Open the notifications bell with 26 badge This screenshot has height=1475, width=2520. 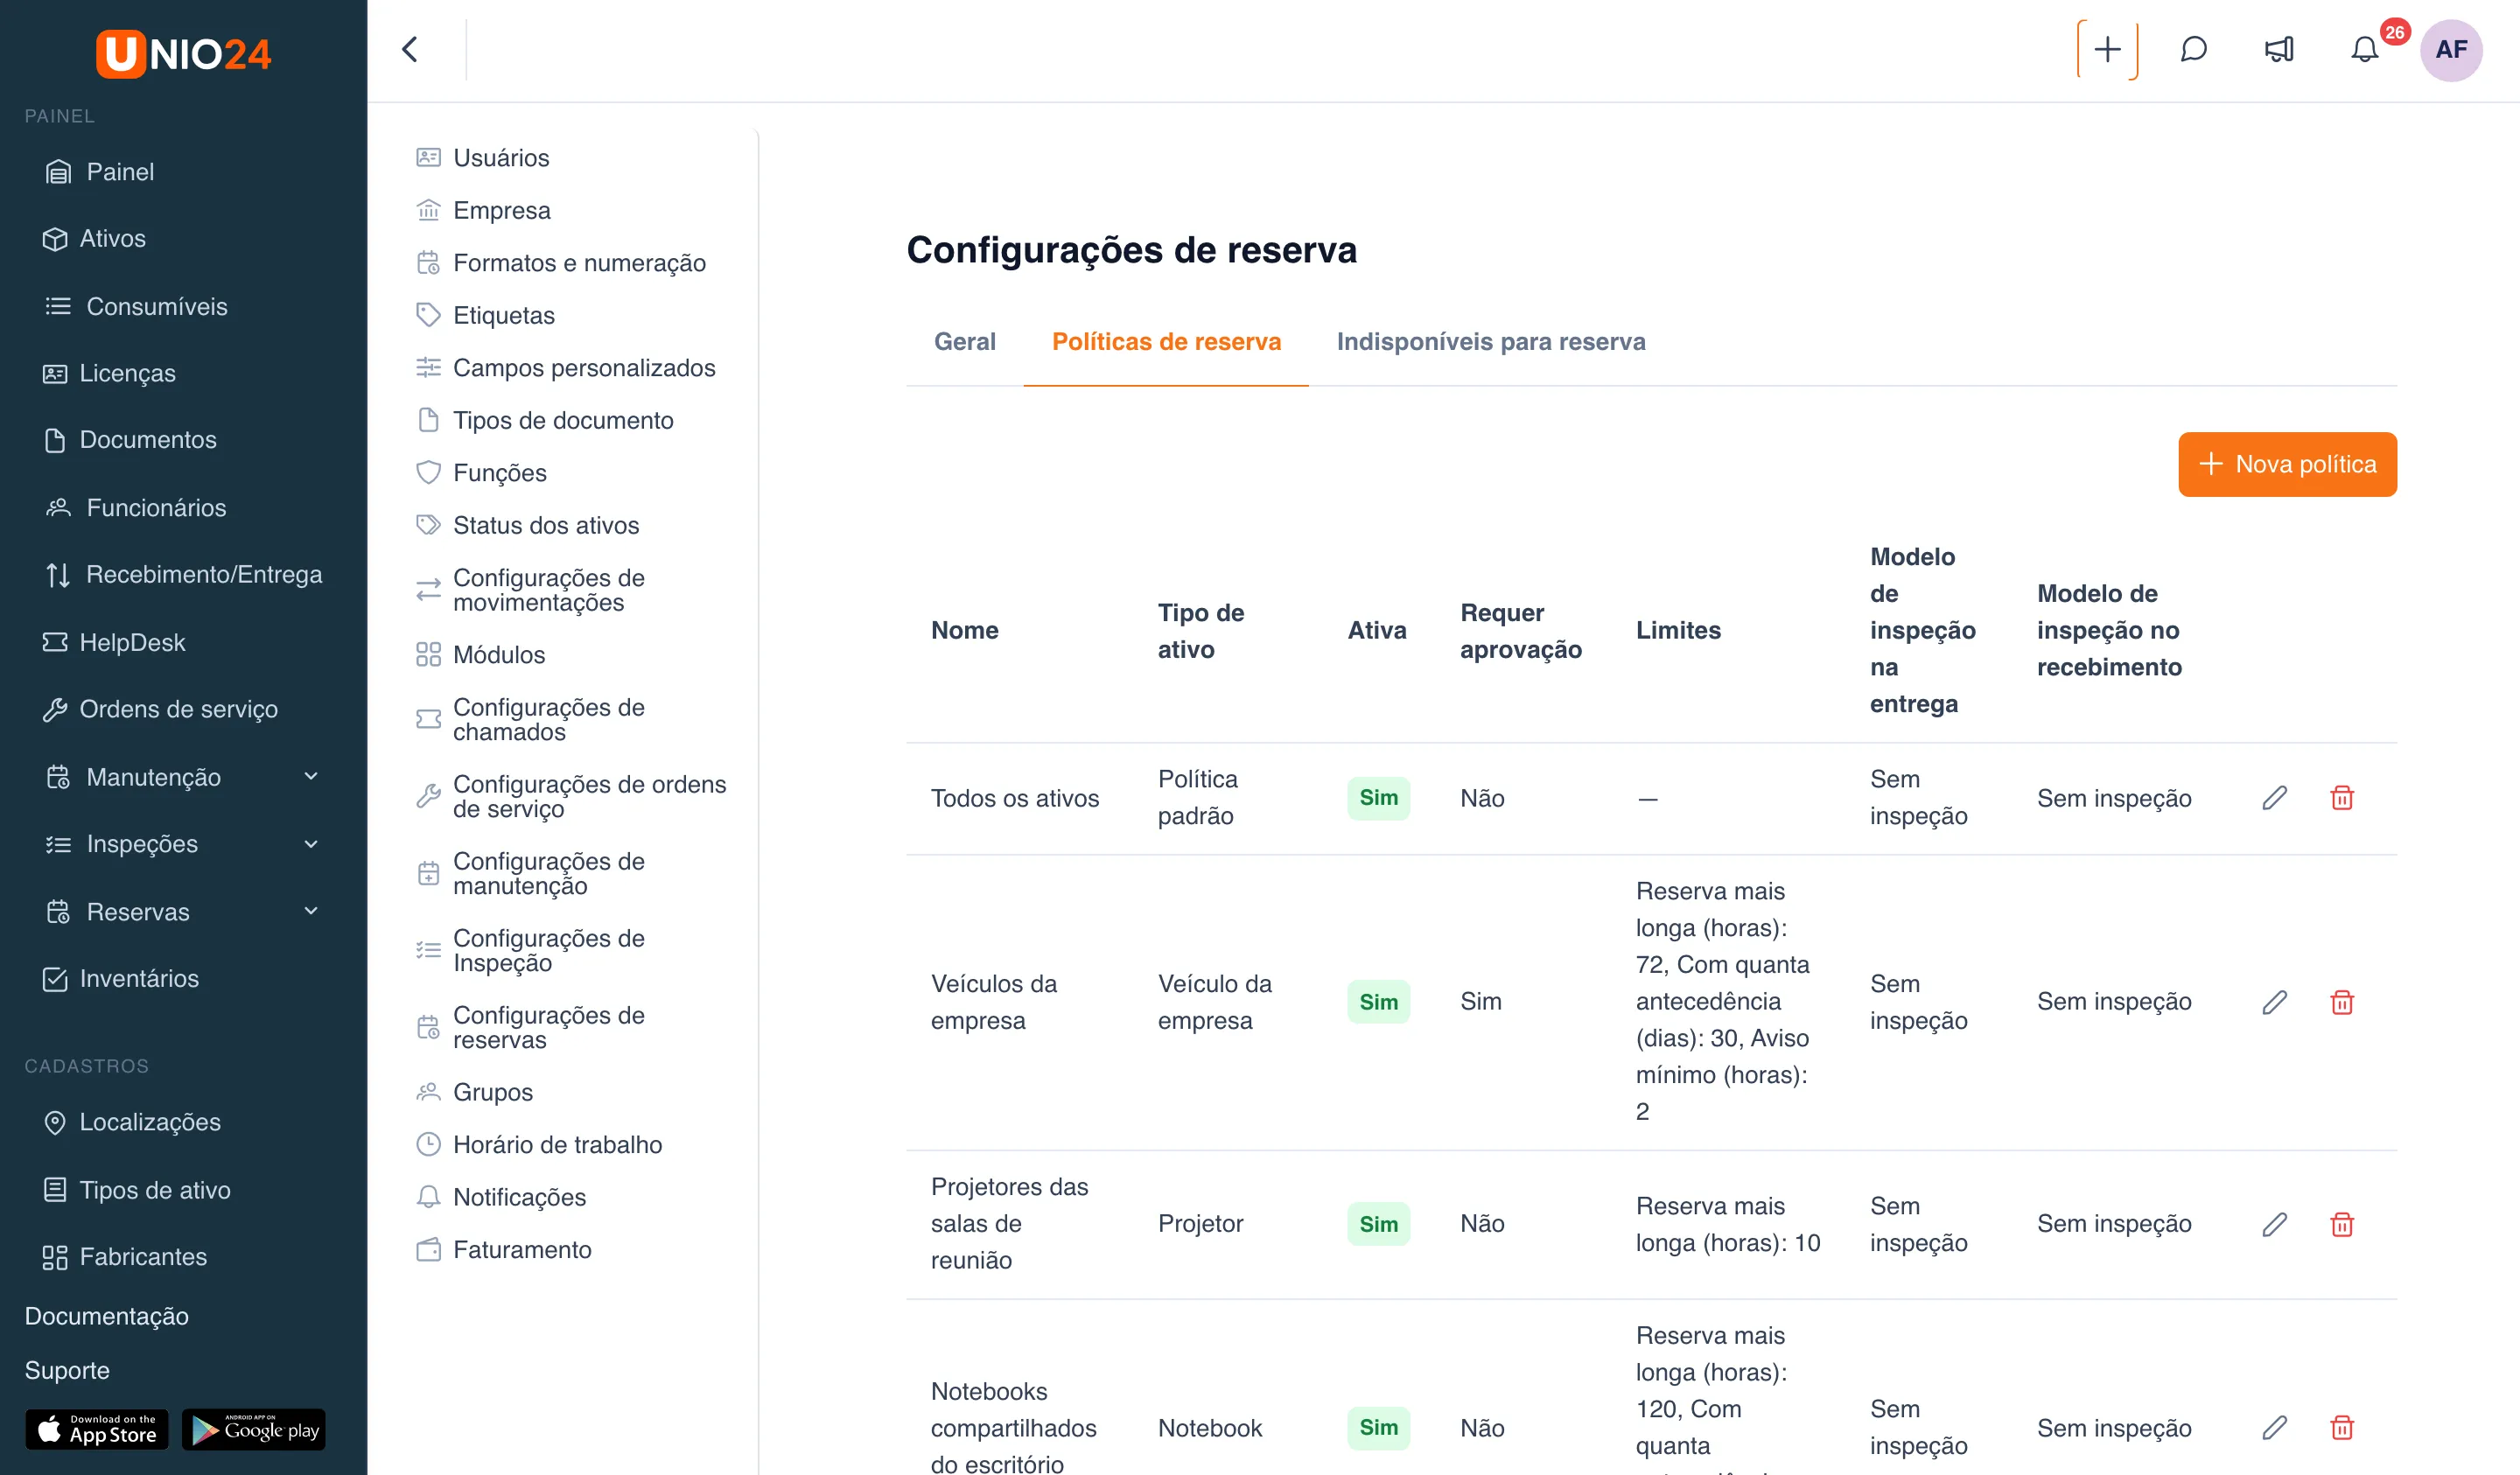click(x=2365, y=49)
